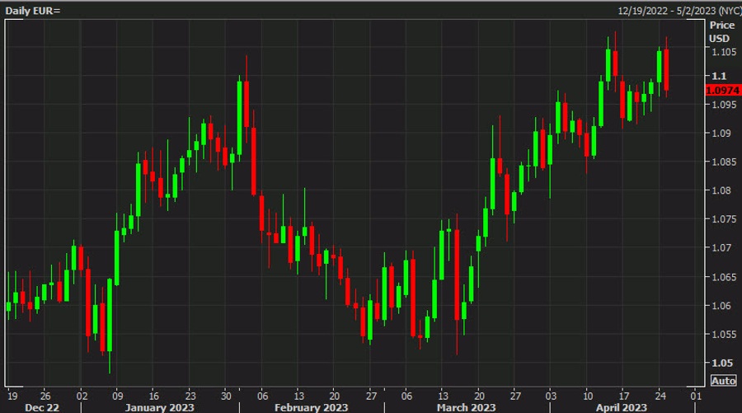
Task: Click the 1.06 price axis label
Action: (x=721, y=306)
